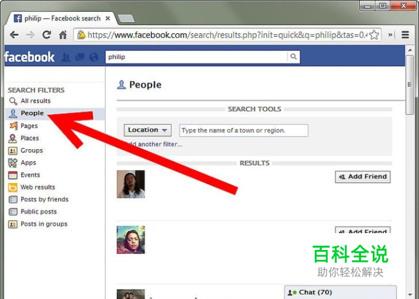Image resolution: width=419 pixels, height=299 pixels.
Task: Open the browser home page icon
Action: [x=63, y=34]
